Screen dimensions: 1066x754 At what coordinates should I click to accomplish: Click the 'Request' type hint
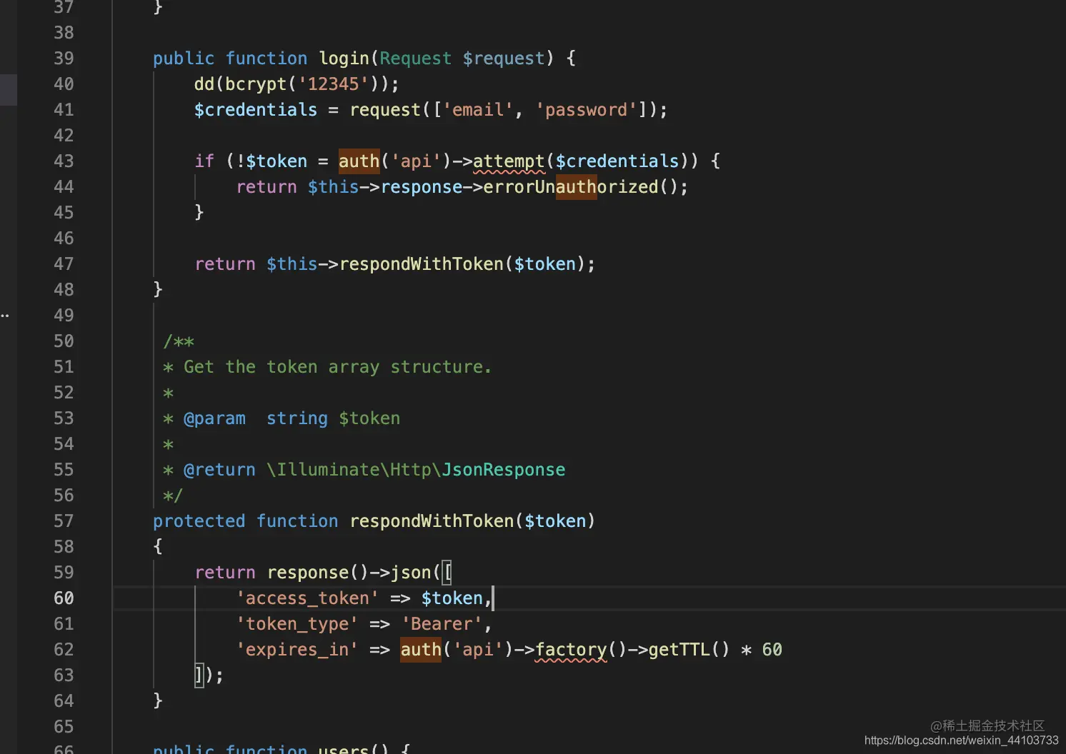pos(415,59)
